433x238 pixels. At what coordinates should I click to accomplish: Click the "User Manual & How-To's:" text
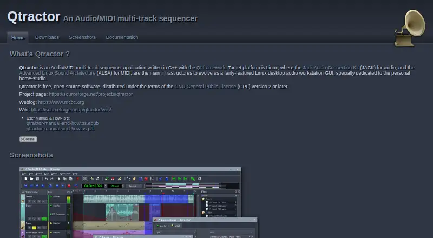(48, 118)
